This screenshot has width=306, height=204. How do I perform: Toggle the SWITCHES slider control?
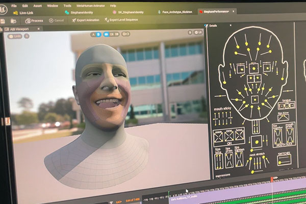point(285,160)
